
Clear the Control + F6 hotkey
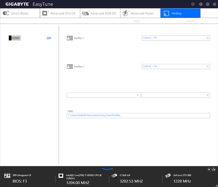tap(208, 66)
